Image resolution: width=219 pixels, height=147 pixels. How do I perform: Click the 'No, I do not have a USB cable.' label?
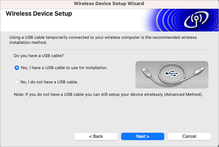[49, 82]
